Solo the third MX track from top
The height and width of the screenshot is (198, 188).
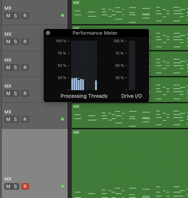click(15, 67)
